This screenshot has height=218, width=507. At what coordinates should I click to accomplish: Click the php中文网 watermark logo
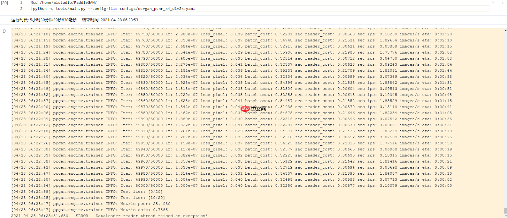click(x=254, y=109)
